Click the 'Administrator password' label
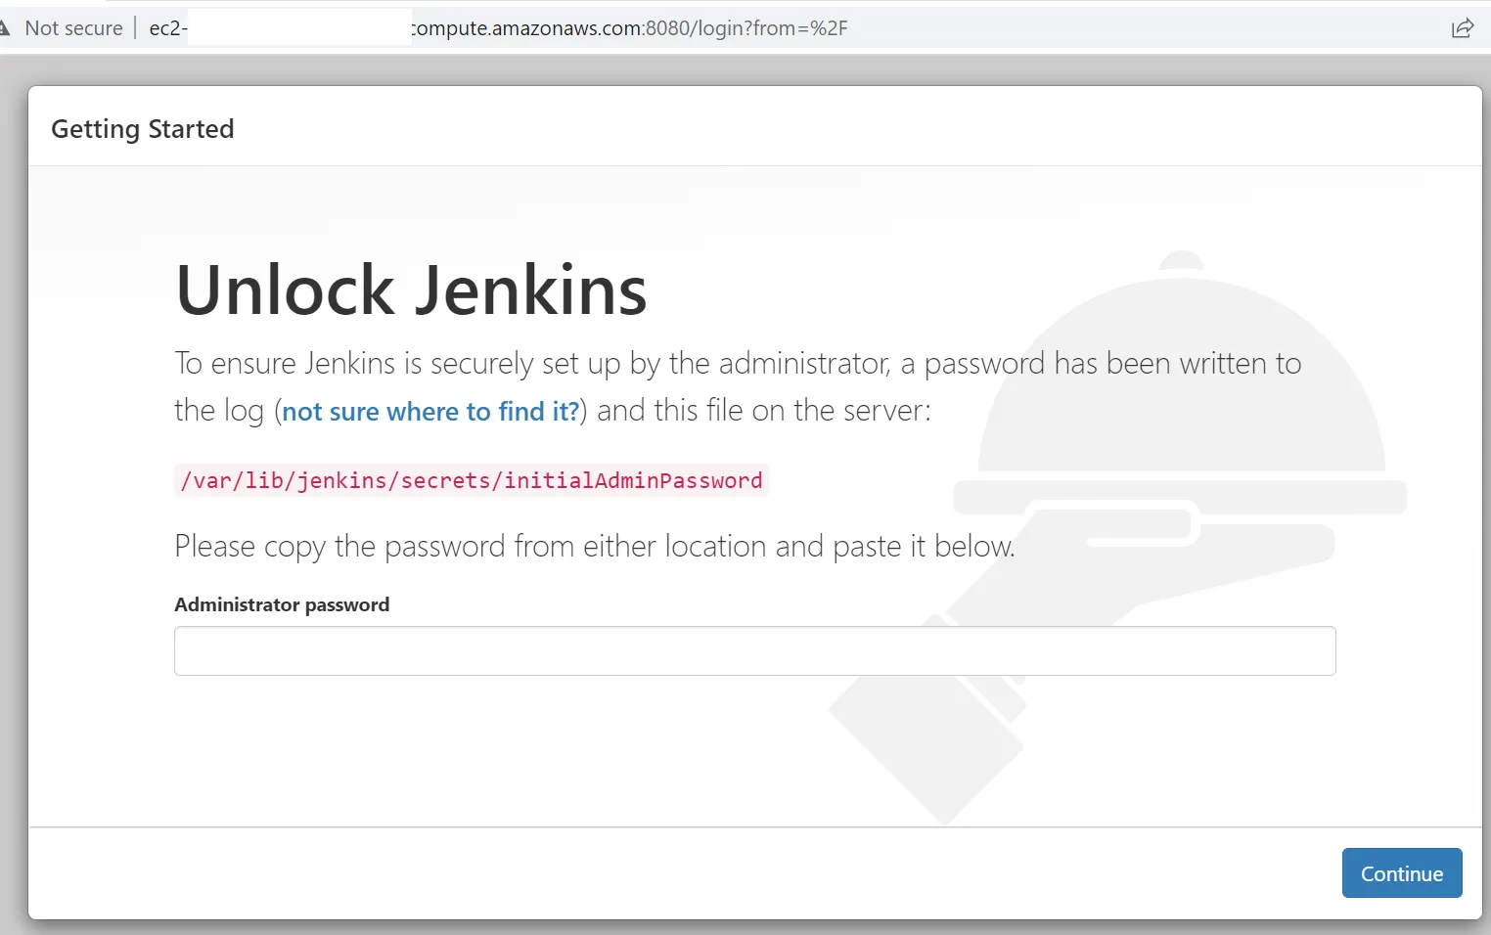This screenshot has height=935, width=1491. 282,604
